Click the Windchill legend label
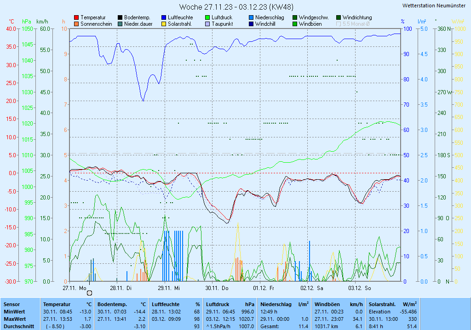The image size is (471, 330). 265,24
